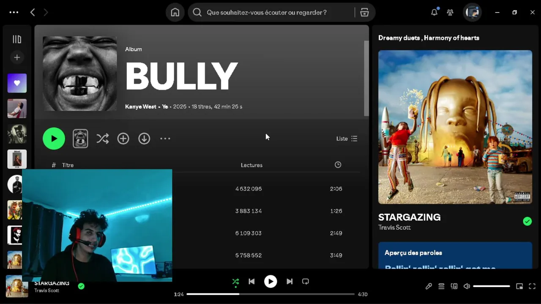Open Dreamy duets , Harmony of hearts title
541x304 pixels.
pos(429,38)
